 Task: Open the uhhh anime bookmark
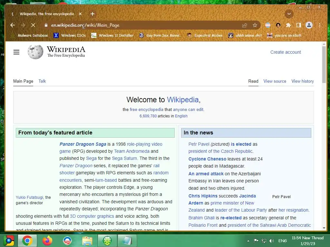point(245,35)
